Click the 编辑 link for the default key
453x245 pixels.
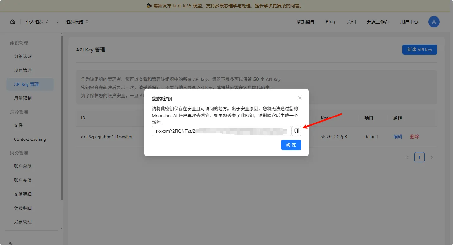coord(398,137)
